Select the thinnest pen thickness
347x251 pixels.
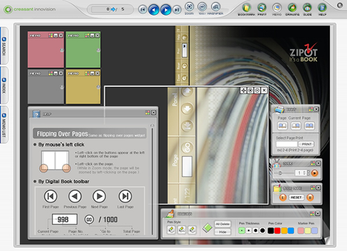click(242, 231)
